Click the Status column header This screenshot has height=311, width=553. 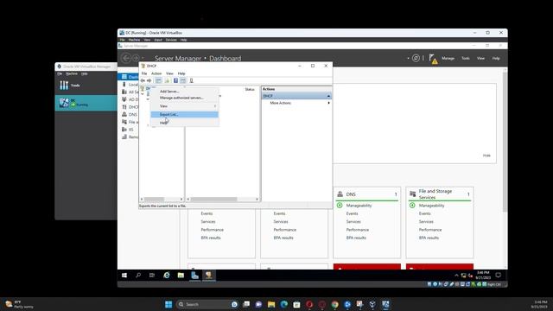[250, 89]
